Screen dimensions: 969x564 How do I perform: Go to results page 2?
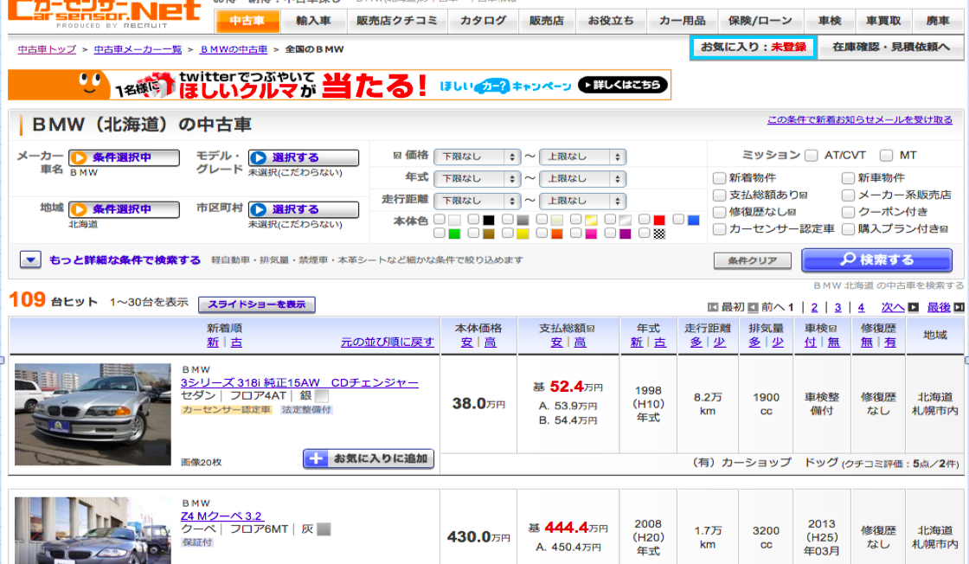click(x=814, y=307)
